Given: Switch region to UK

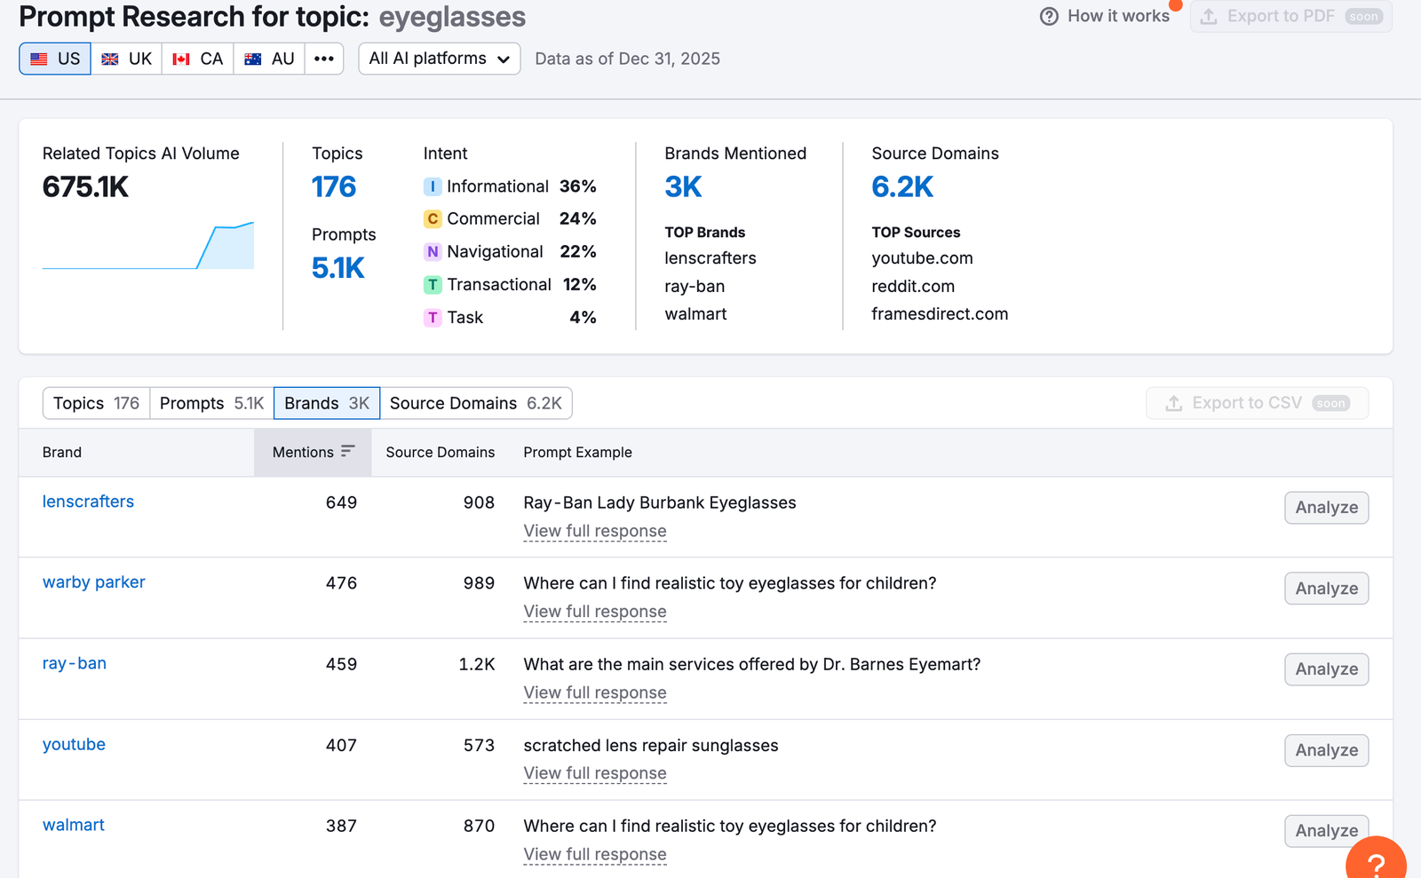Looking at the screenshot, I should 126,59.
